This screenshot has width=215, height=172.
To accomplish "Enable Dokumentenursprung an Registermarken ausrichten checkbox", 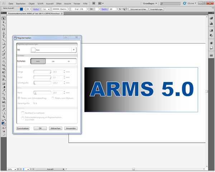I will coord(23,118).
